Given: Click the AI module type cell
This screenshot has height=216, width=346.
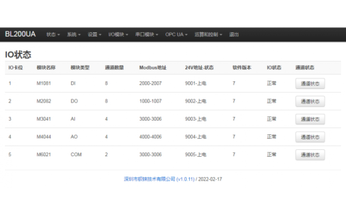Looking at the screenshot, I should [73, 119].
